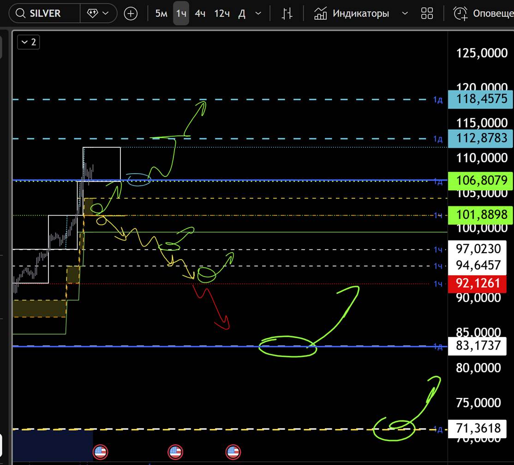Click the rightmost US flag event icon
Viewport: 514px width, 465px height.
coord(233,452)
